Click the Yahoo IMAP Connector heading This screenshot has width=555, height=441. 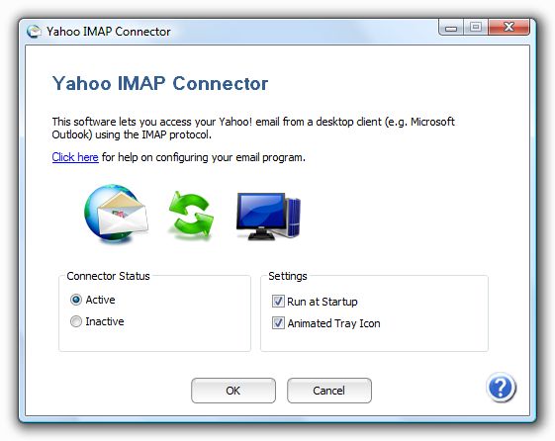tap(160, 83)
